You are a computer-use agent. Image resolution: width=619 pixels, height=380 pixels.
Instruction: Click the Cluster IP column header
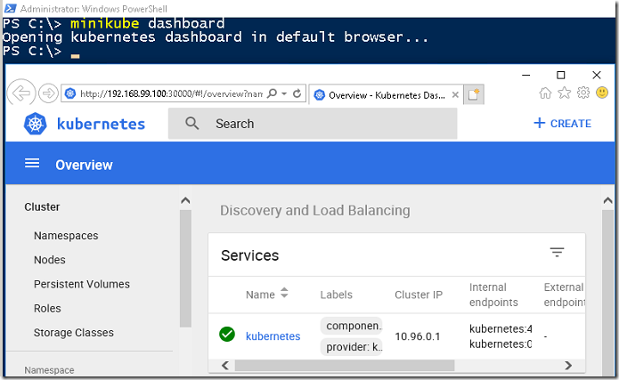click(419, 295)
